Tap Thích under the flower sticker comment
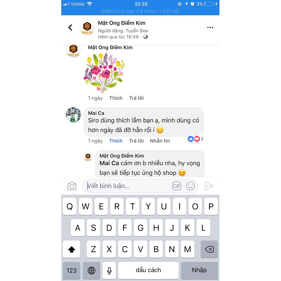Viewport: 281px width, 281px height. [116, 98]
